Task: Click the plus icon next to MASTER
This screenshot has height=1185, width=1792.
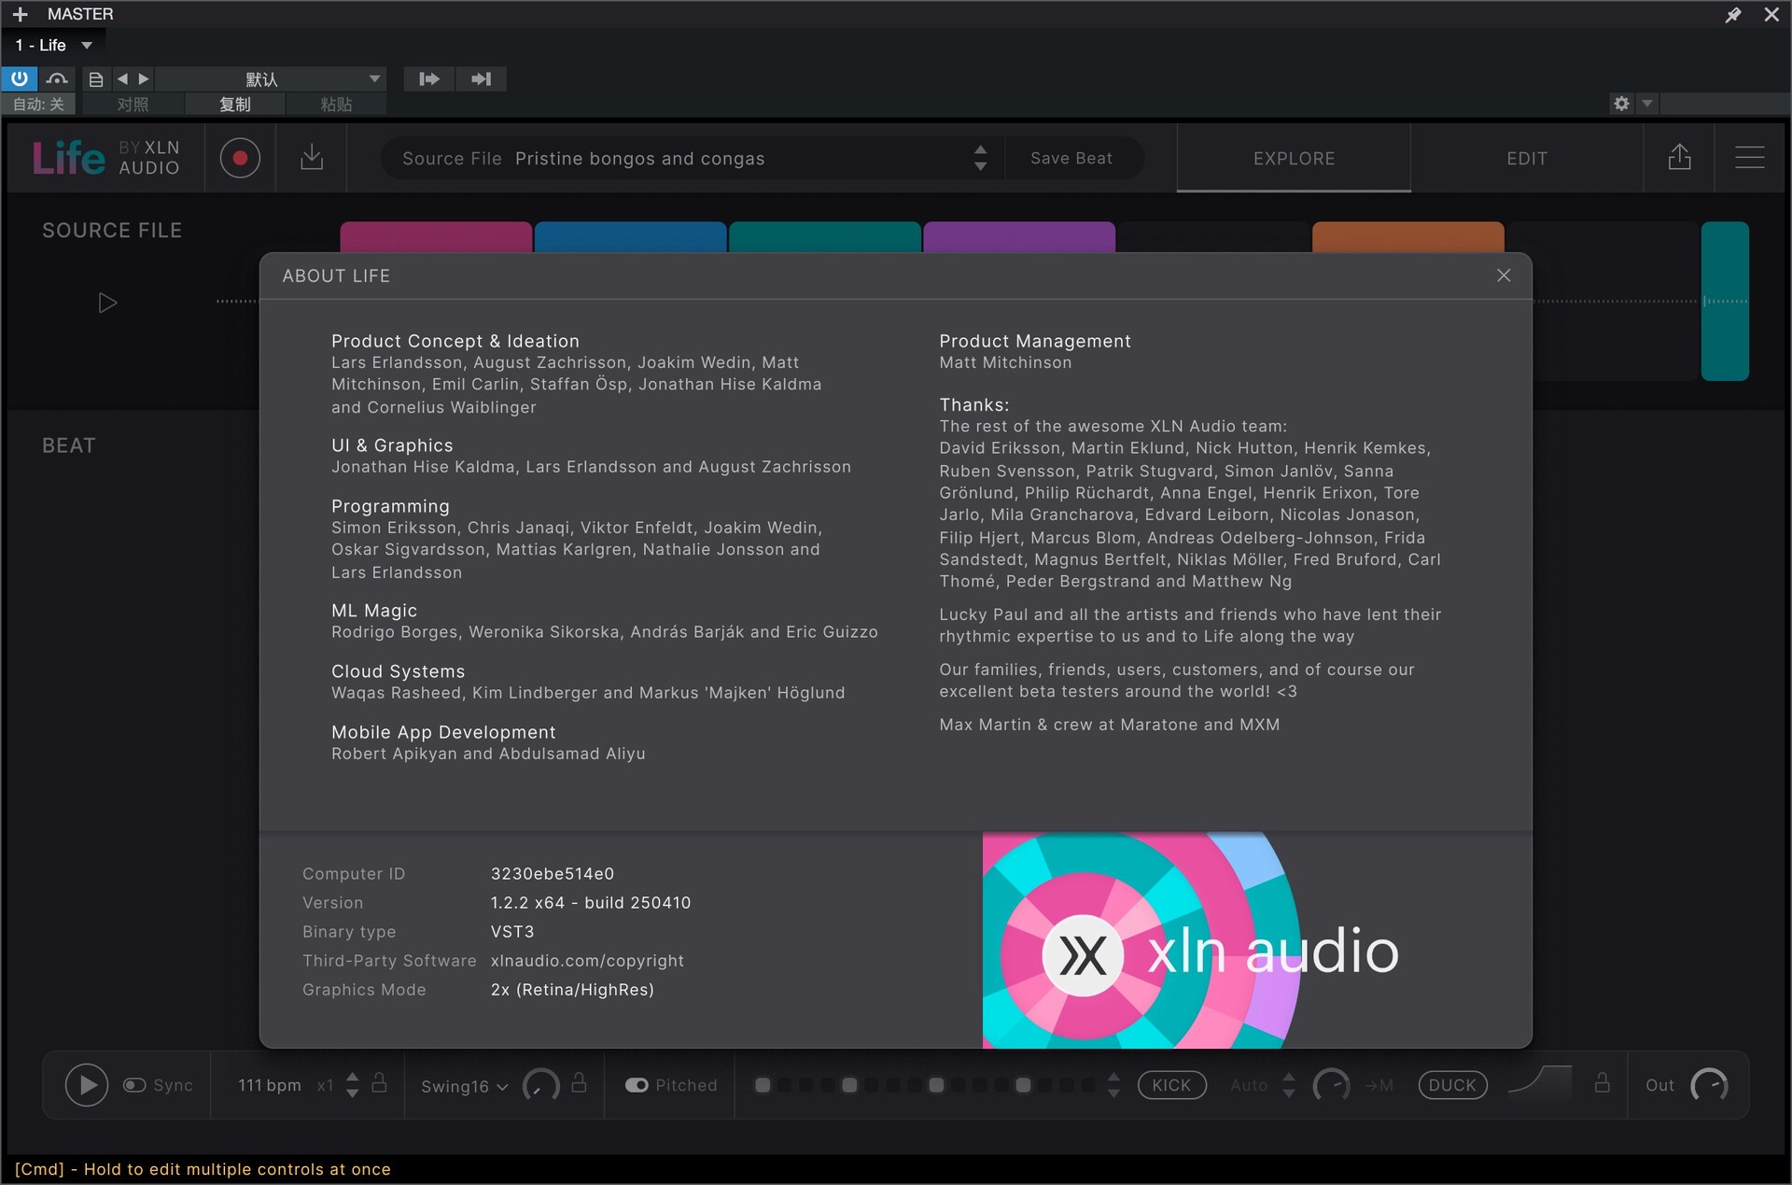Action: click(21, 14)
